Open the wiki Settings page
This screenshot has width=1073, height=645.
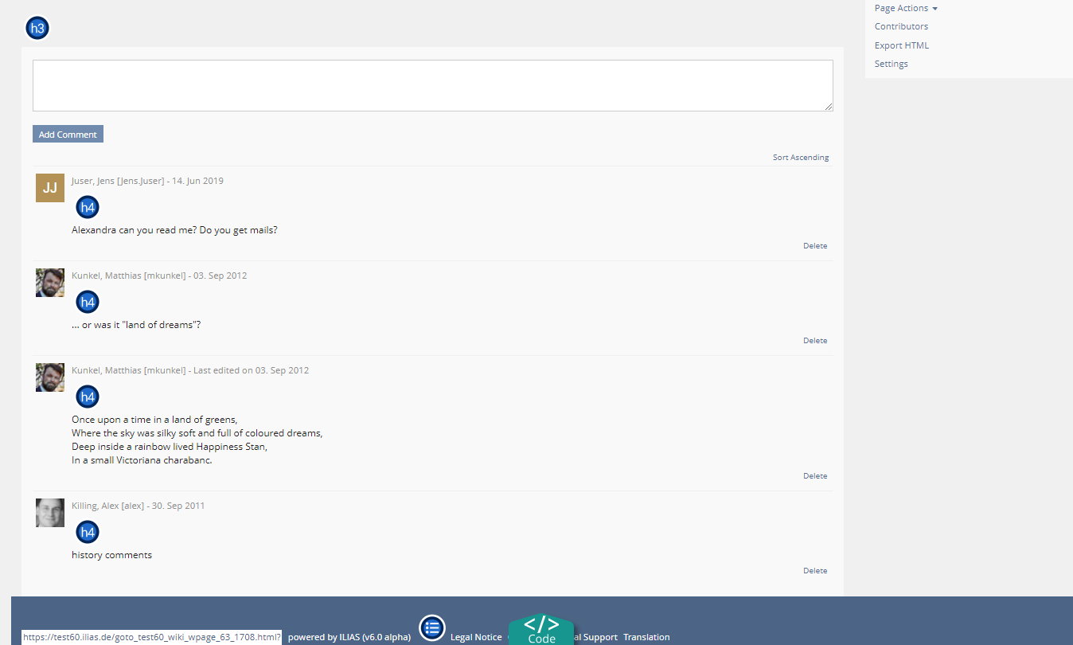[891, 64]
